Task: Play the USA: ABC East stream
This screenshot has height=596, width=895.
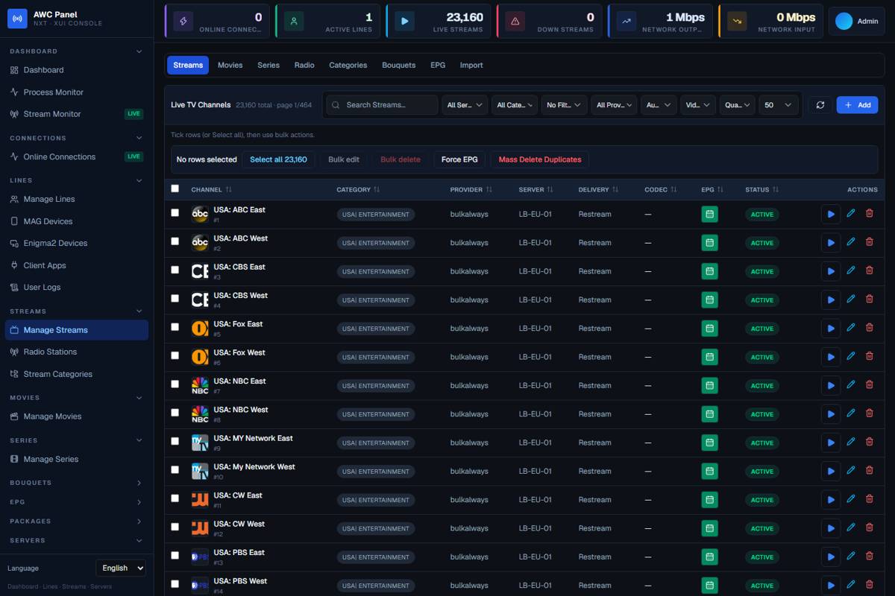Action: [830, 214]
